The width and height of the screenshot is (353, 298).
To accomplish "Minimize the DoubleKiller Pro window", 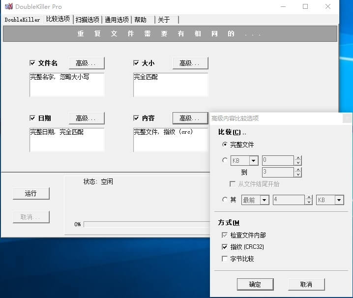I will point(283,6).
